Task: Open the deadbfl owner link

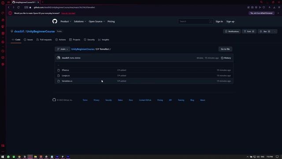Action: (x=19, y=31)
